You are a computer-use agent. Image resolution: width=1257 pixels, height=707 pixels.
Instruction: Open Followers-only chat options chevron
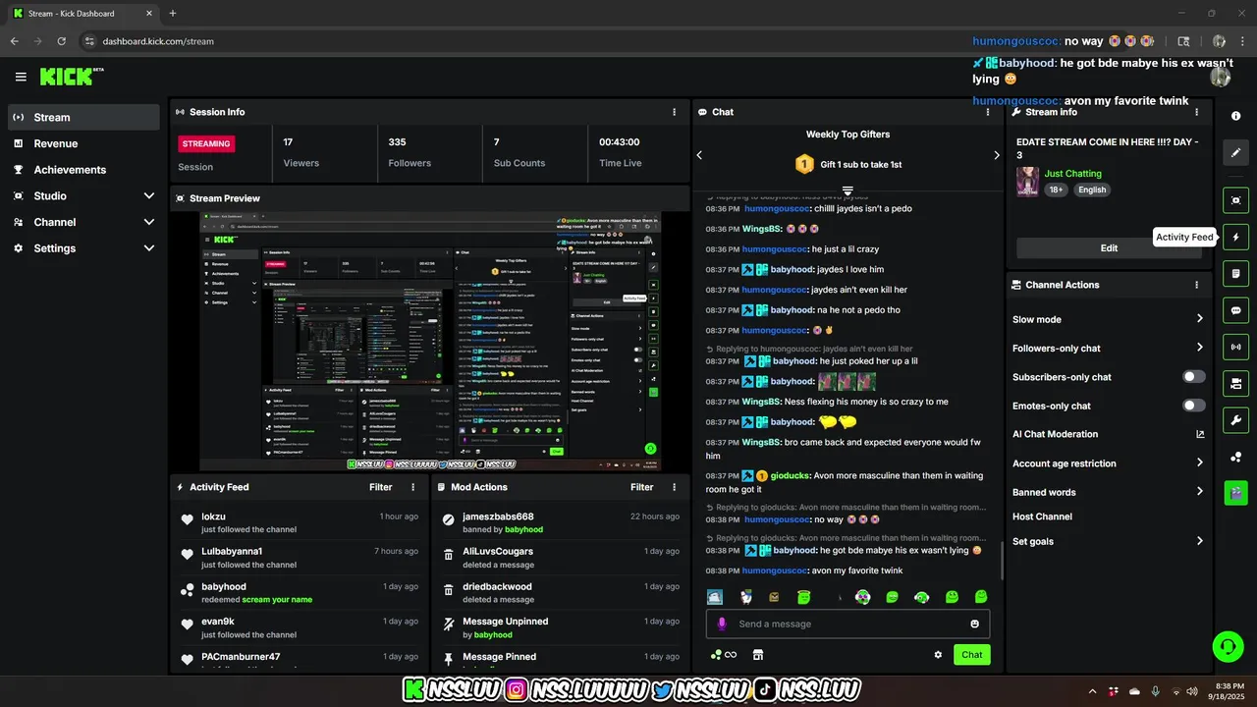coord(1200,348)
